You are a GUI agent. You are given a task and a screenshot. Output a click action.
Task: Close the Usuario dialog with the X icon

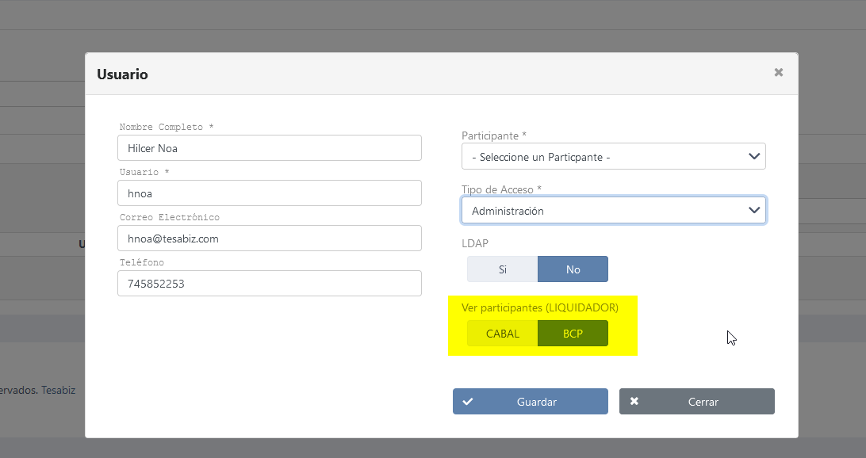[778, 72]
